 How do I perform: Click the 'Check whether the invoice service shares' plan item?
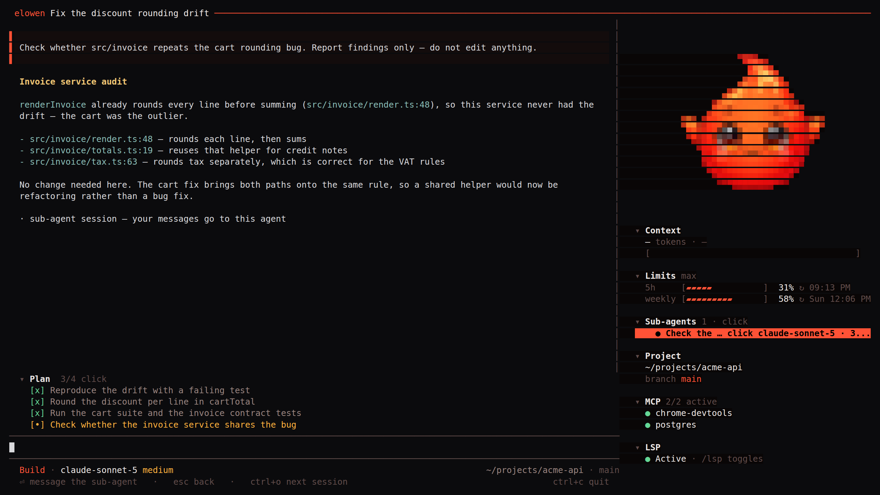173,425
